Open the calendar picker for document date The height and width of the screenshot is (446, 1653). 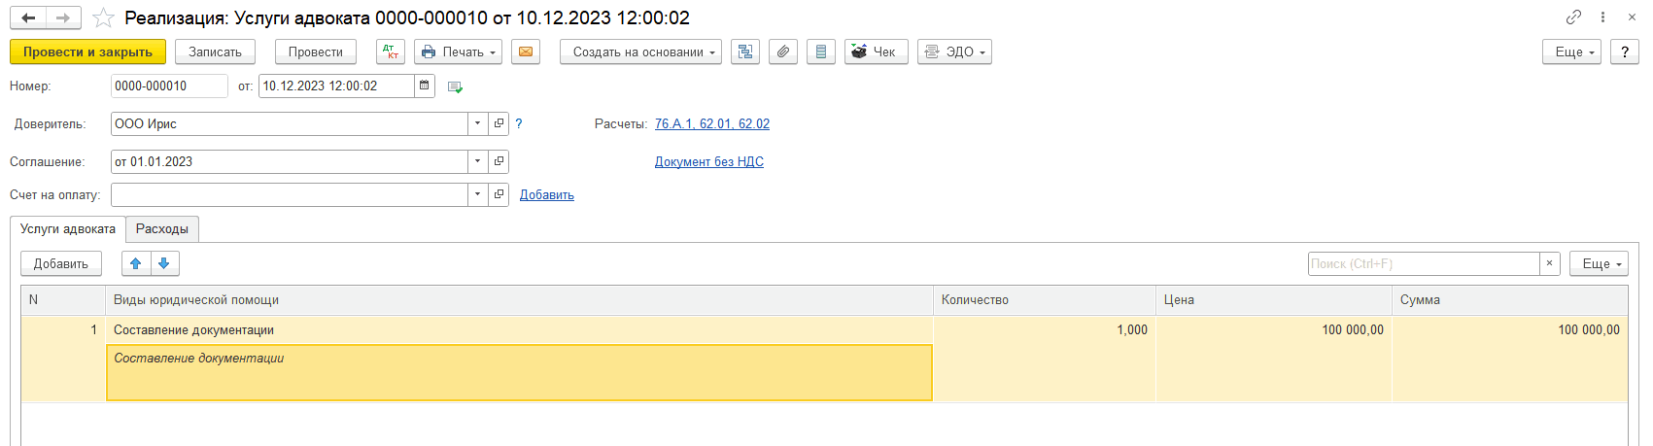(x=425, y=86)
